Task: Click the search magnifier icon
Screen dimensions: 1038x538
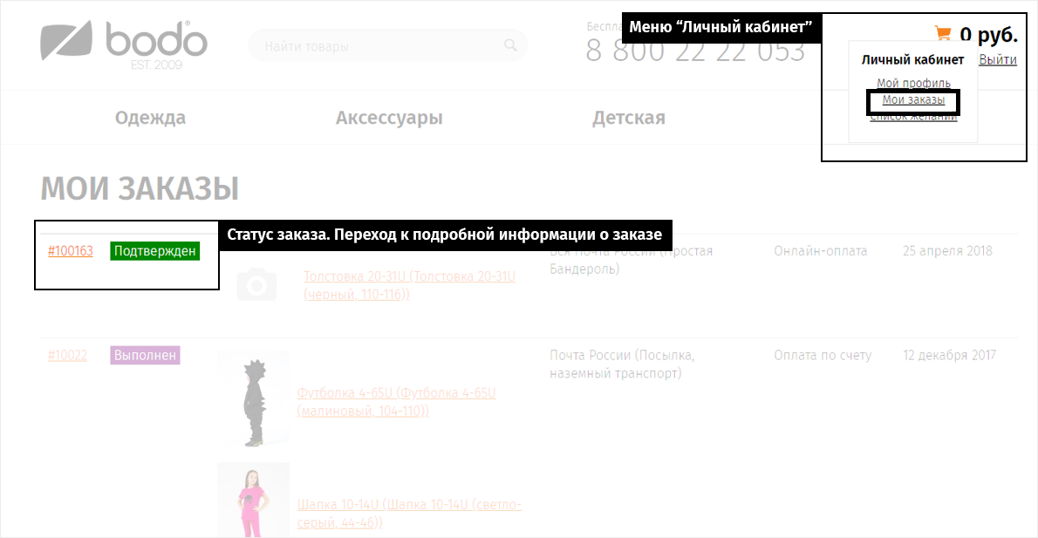Action: 510,45
